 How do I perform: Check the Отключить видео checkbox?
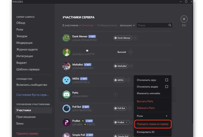[167, 86]
